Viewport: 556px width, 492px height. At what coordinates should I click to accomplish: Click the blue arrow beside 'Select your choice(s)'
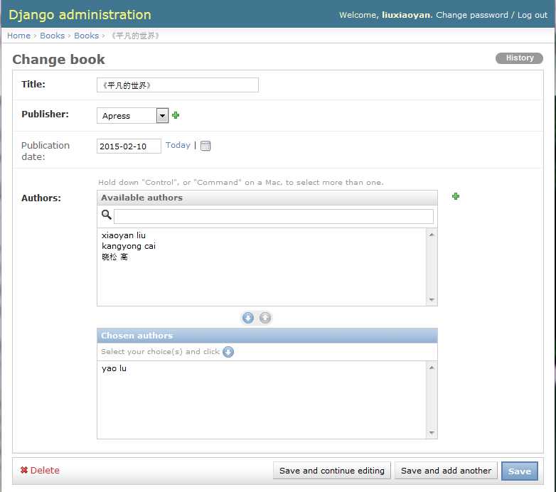[228, 352]
